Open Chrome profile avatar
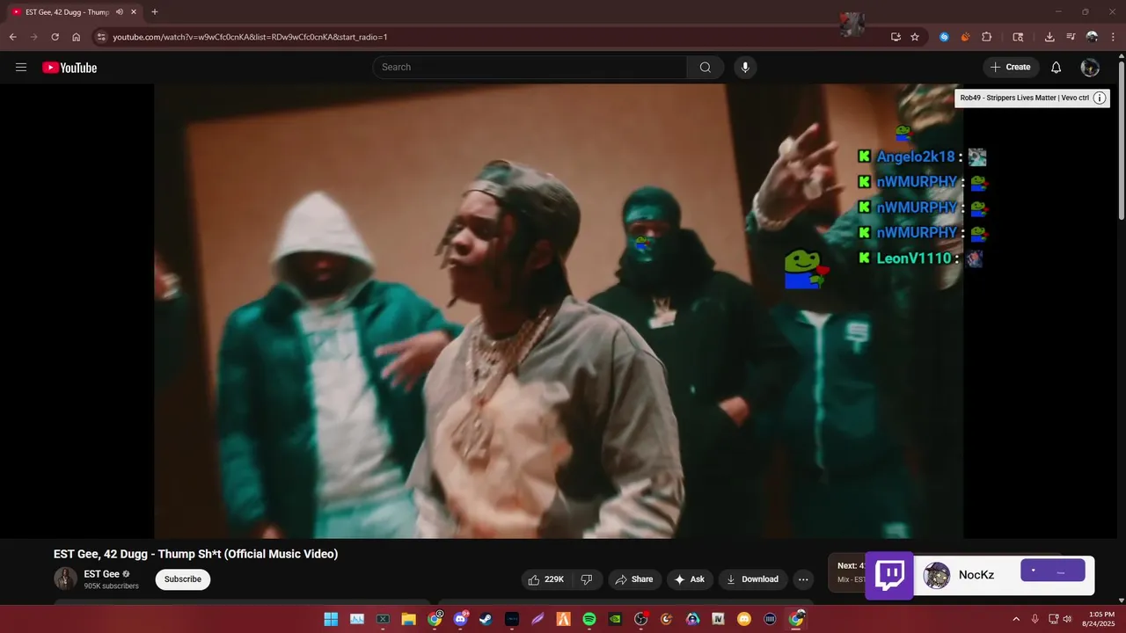1126x633 pixels. click(x=1092, y=37)
